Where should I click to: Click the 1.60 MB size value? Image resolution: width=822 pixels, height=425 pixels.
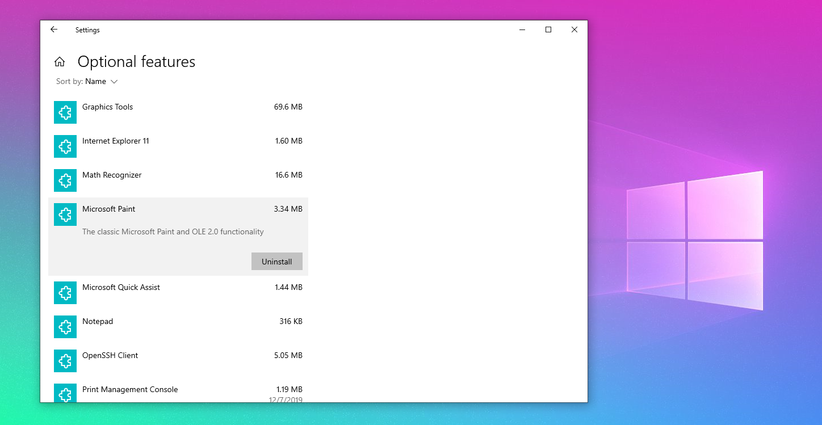pos(289,141)
